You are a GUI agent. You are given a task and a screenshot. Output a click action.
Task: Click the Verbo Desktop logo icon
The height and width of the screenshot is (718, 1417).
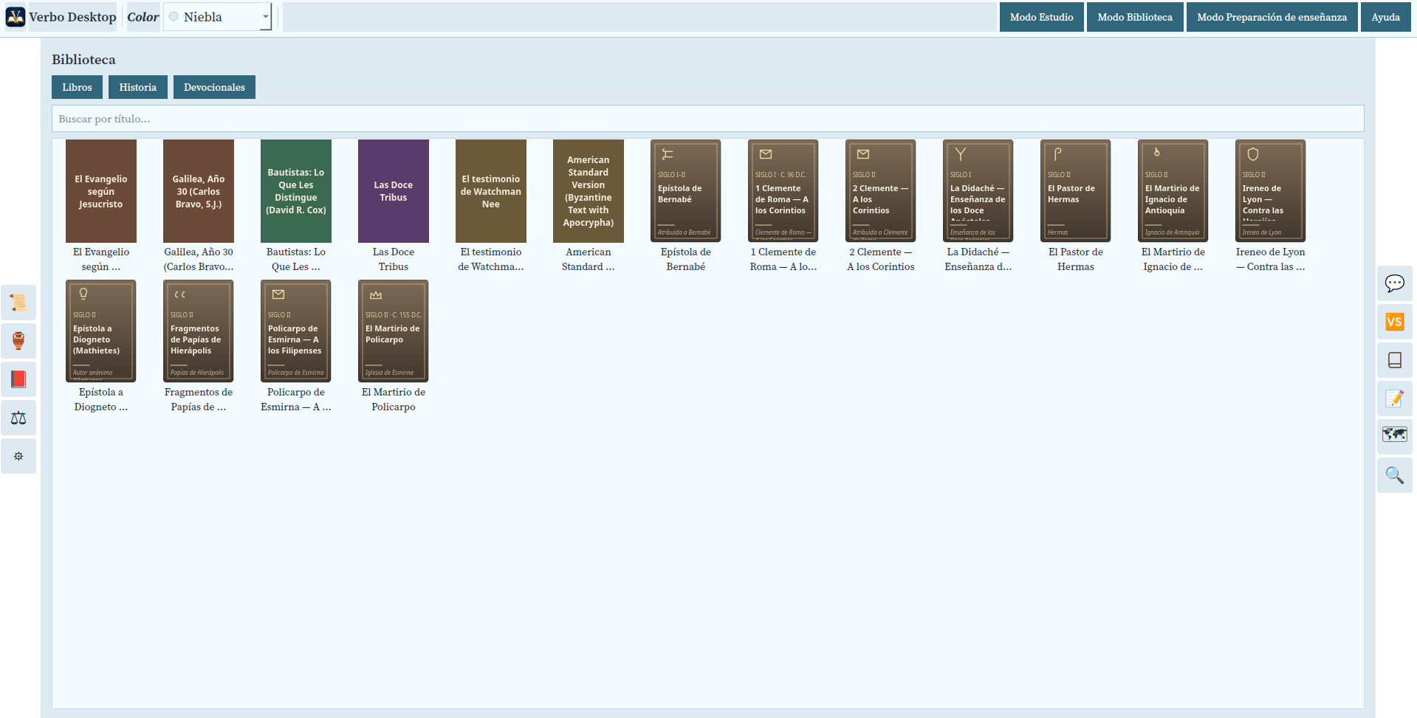(16, 17)
